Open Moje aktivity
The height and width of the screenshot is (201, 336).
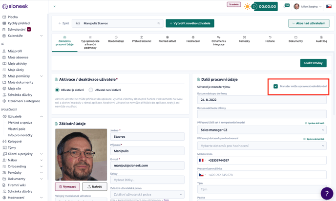[17, 63]
